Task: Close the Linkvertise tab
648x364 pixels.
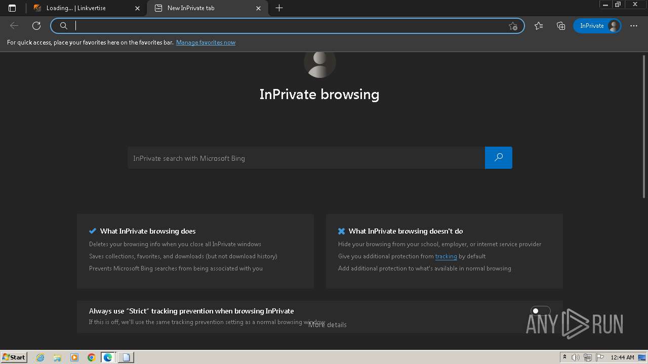Action: click(138, 8)
